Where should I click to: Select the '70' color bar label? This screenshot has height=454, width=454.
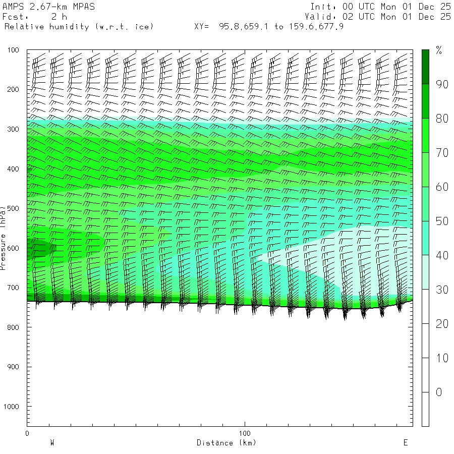pyautogui.click(x=442, y=153)
